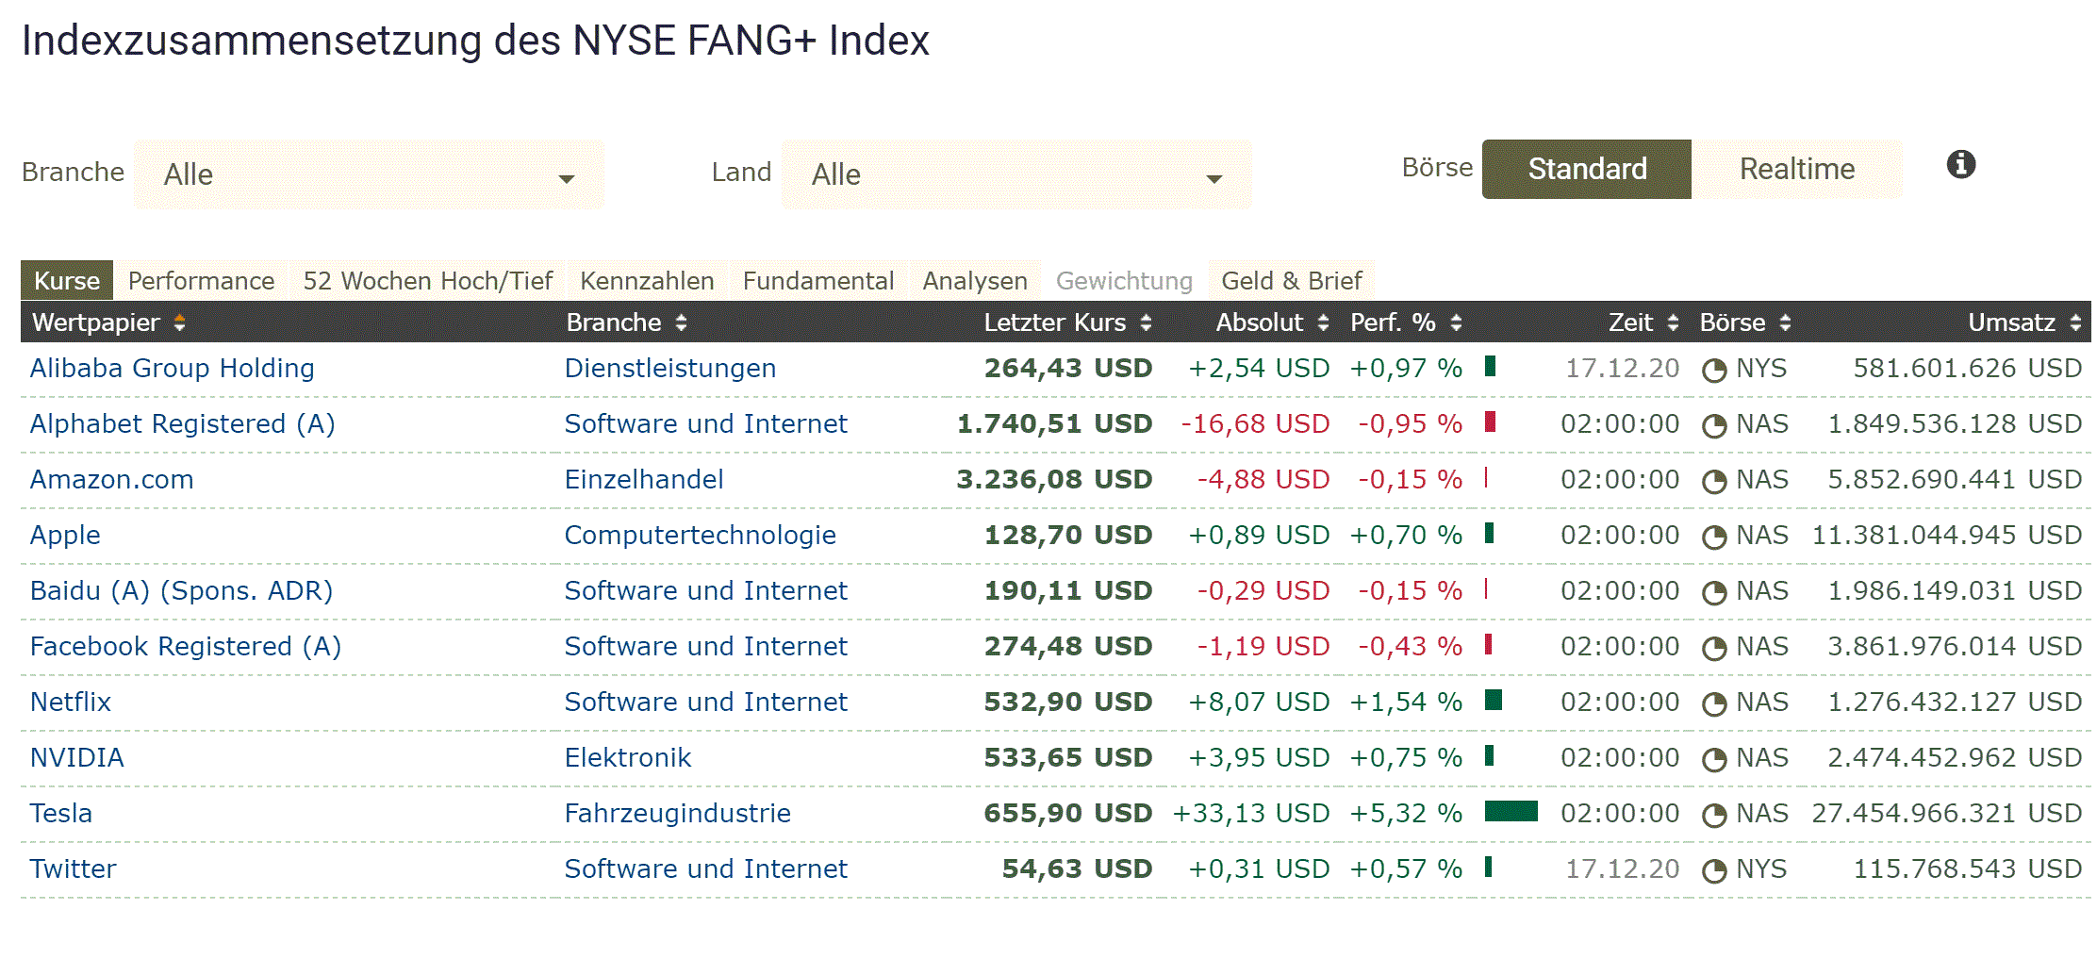2097x976 pixels.
Task: Click the info icon next to Realtime
Action: 1960,165
